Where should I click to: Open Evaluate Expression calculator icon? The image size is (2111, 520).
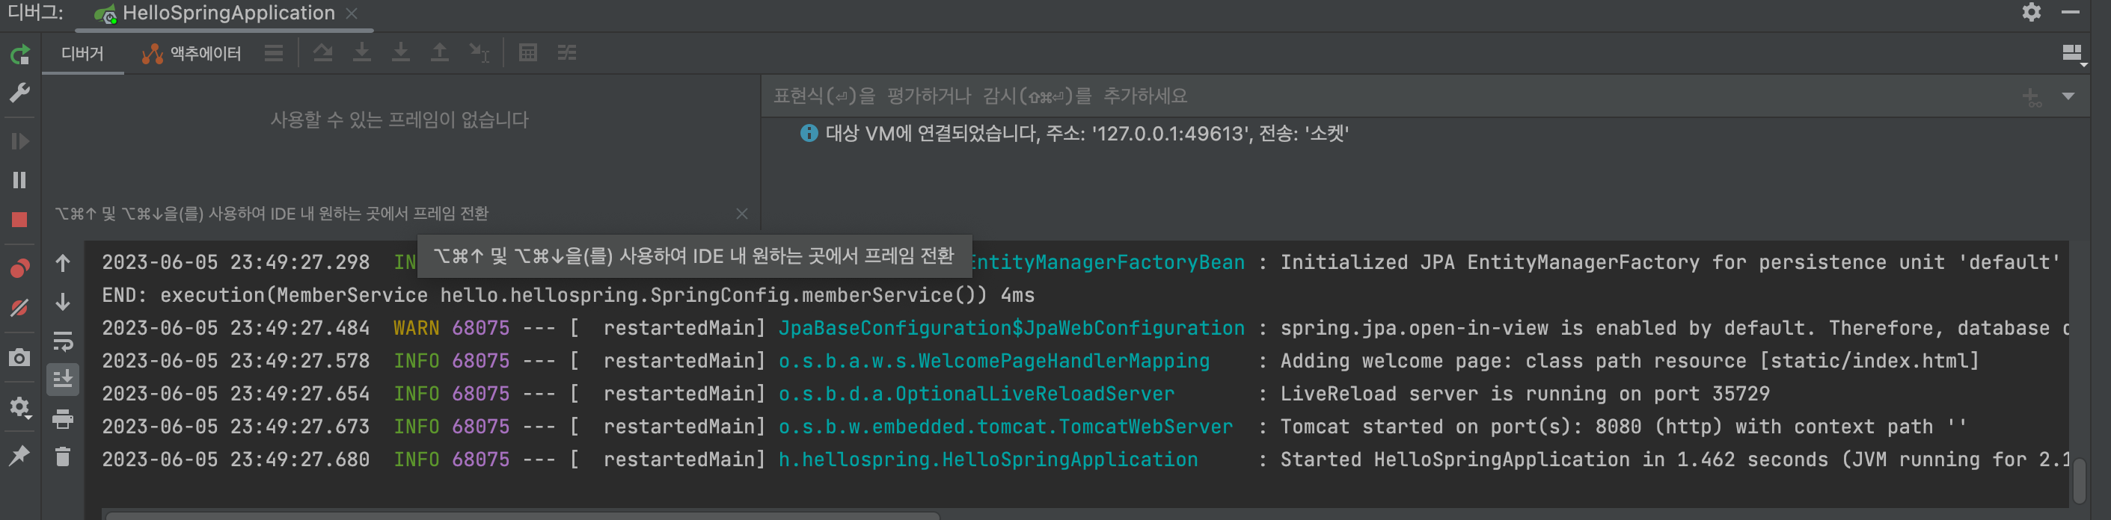point(529,53)
